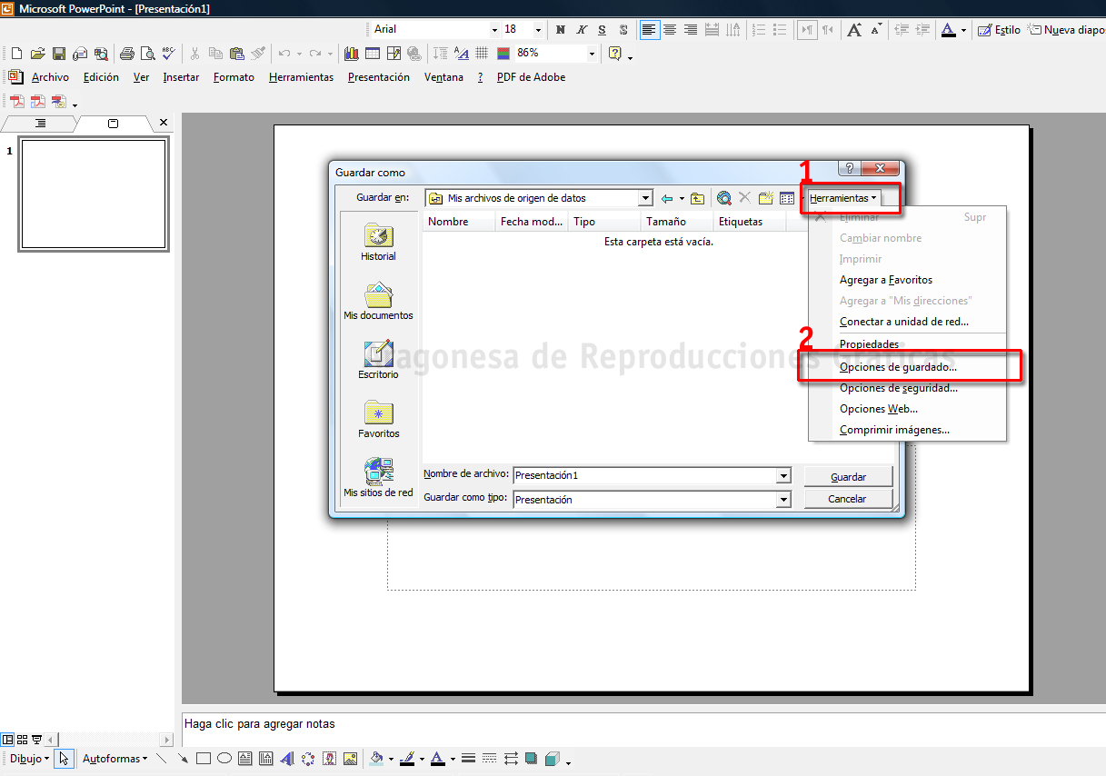Click Shadow style icon in drawing toolbar
The width and height of the screenshot is (1106, 776).
tap(532, 758)
